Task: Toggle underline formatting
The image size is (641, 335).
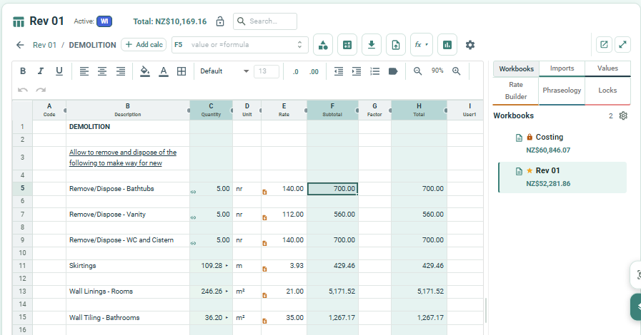Action: pos(59,71)
